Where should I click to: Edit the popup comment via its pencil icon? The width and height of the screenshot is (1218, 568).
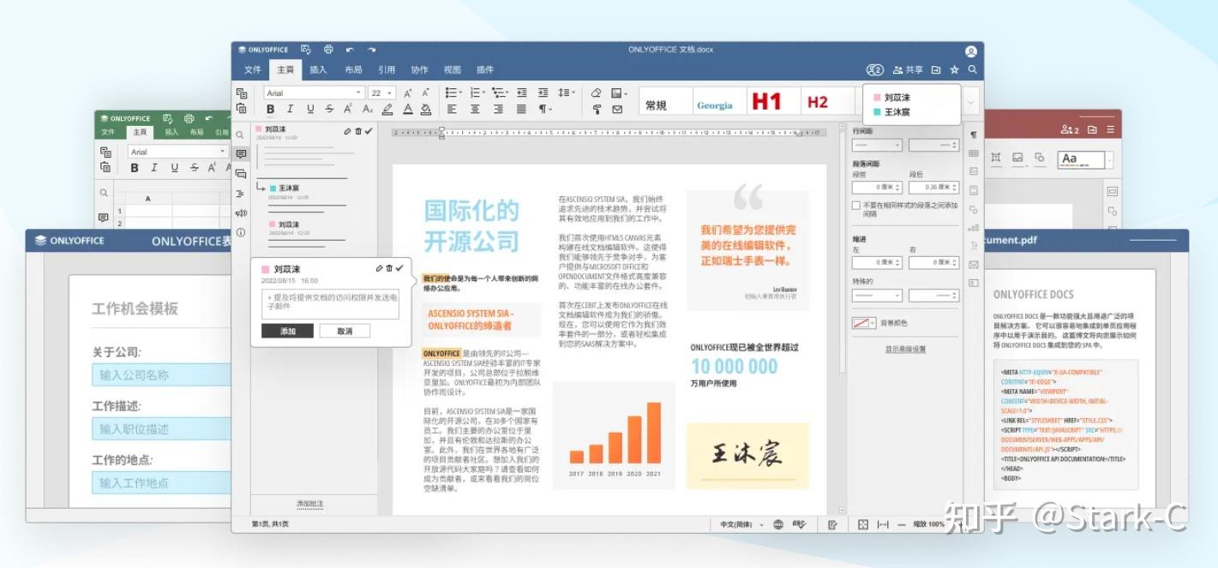379,268
